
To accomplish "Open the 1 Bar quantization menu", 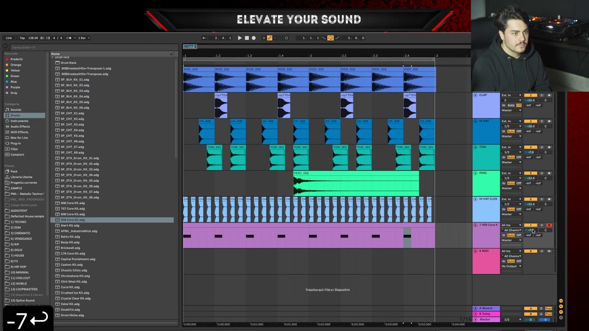I will tap(83, 38).
